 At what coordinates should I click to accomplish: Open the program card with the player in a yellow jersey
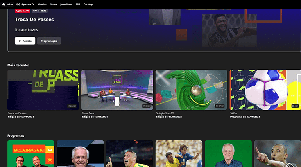(129, 153)
